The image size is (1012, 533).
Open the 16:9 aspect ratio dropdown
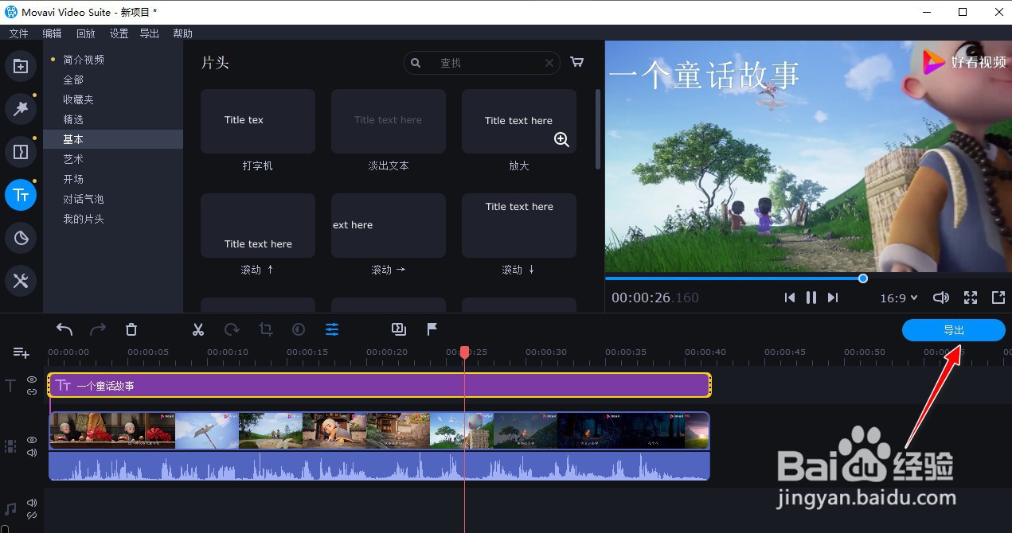(x=899, y=298)
